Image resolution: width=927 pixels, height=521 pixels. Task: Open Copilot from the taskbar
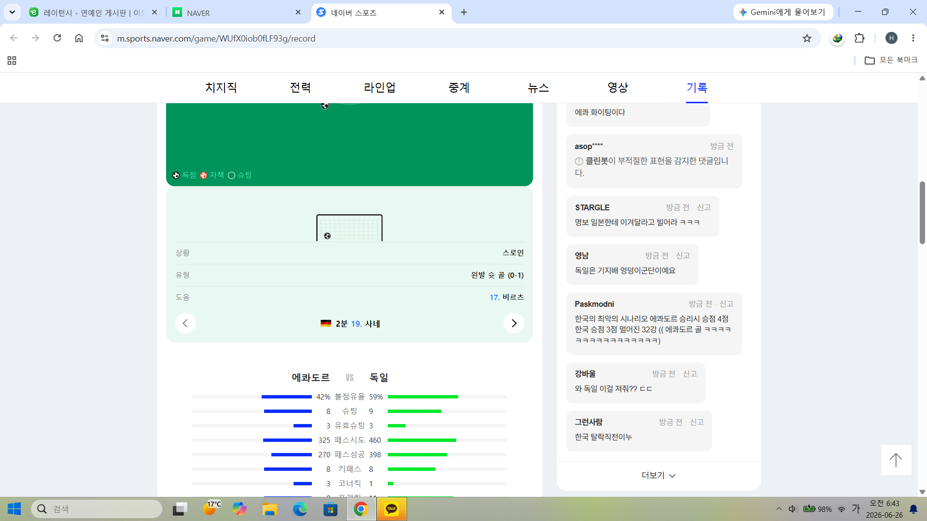pos(239,509)
